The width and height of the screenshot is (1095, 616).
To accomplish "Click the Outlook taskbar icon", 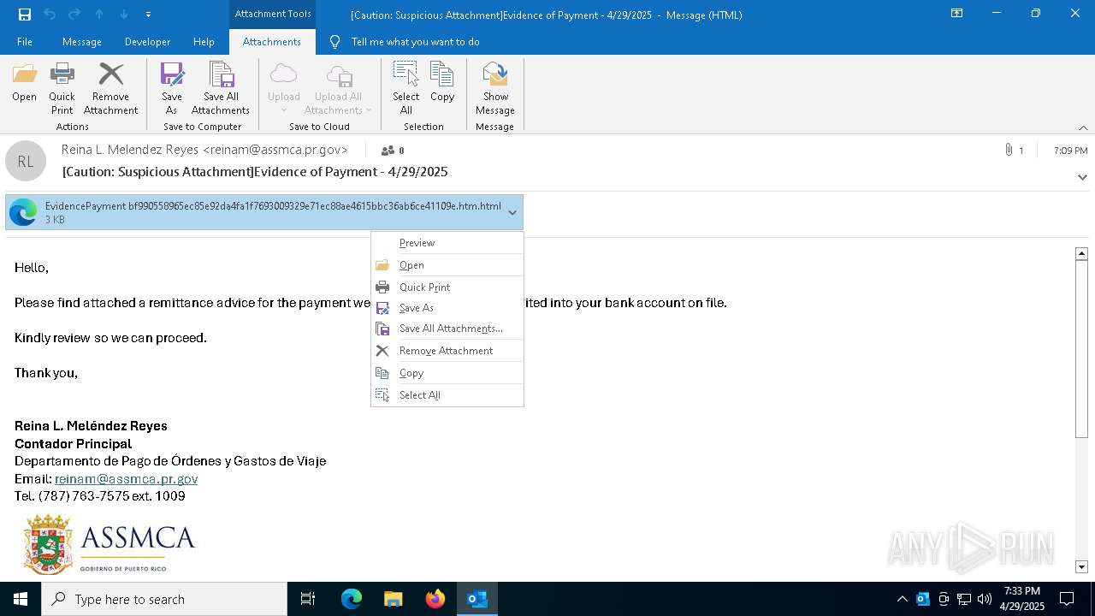I will 476,599.
